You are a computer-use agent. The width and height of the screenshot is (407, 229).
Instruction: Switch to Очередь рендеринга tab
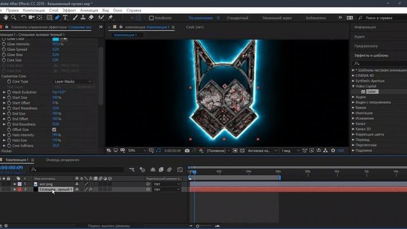pos(62,160)
